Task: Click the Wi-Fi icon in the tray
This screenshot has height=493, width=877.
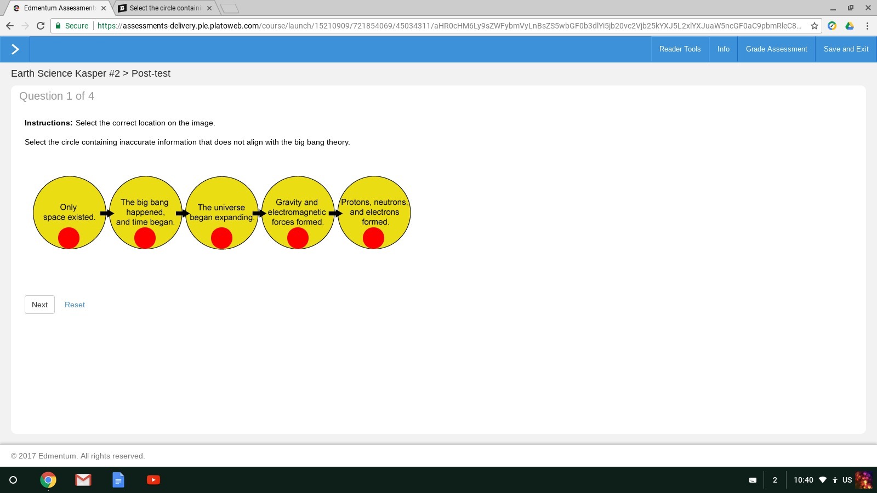Action: 823,480
